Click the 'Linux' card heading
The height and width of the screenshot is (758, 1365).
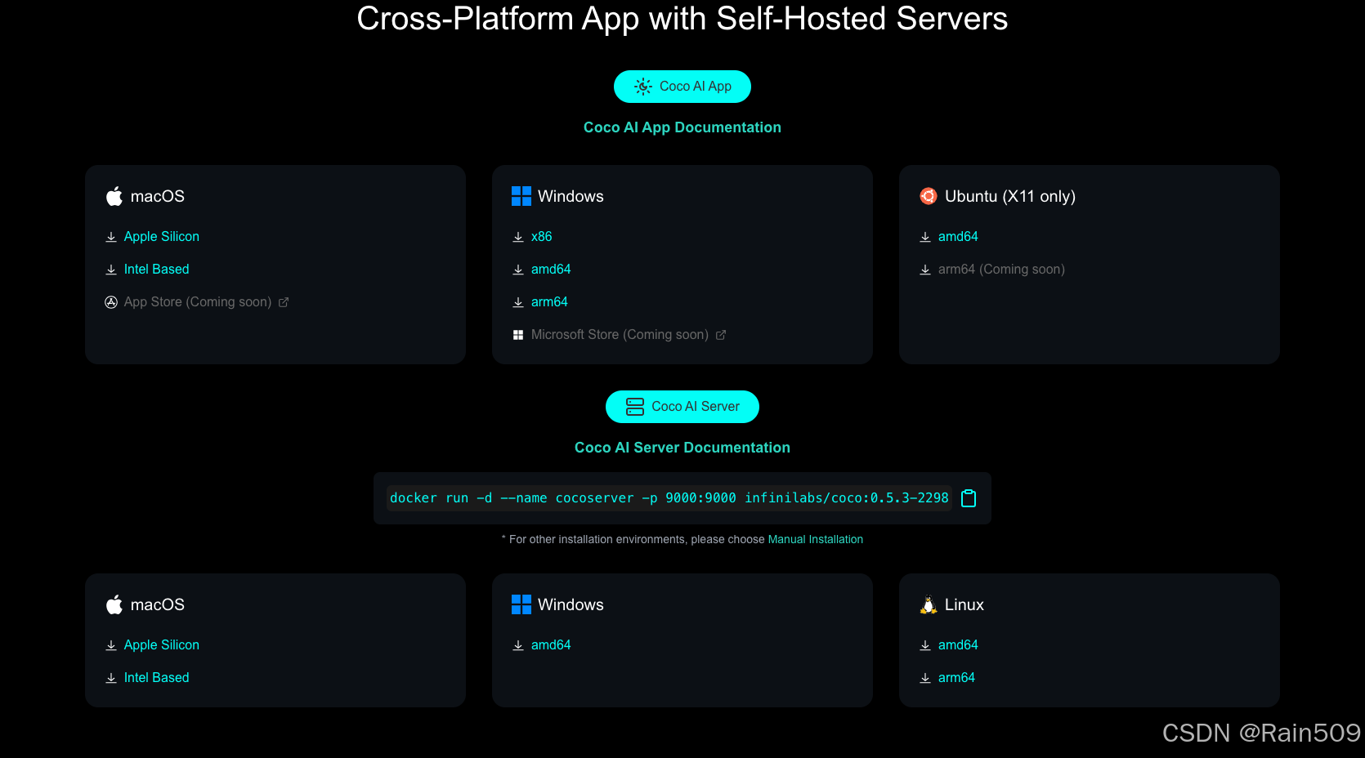click(964, 604)
